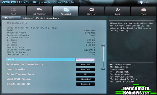Click the Exit door icon
The height and width of the screenshot is (95, 157).
141,3
